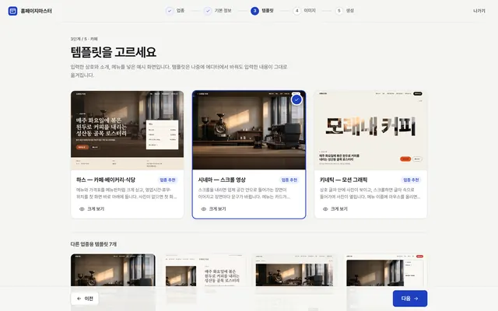Go to the 업종 step

tap(175, 11)
